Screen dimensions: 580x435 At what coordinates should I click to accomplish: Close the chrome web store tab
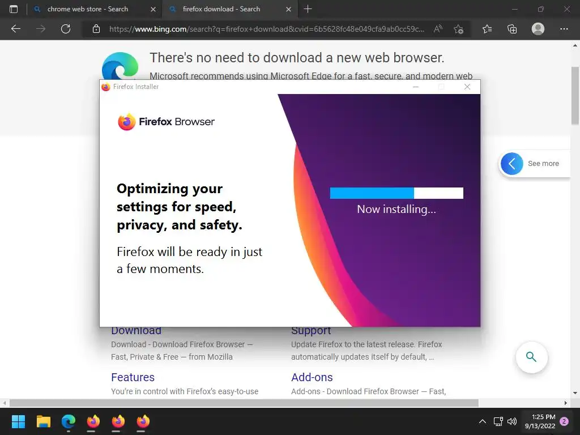tap(153, 9)
